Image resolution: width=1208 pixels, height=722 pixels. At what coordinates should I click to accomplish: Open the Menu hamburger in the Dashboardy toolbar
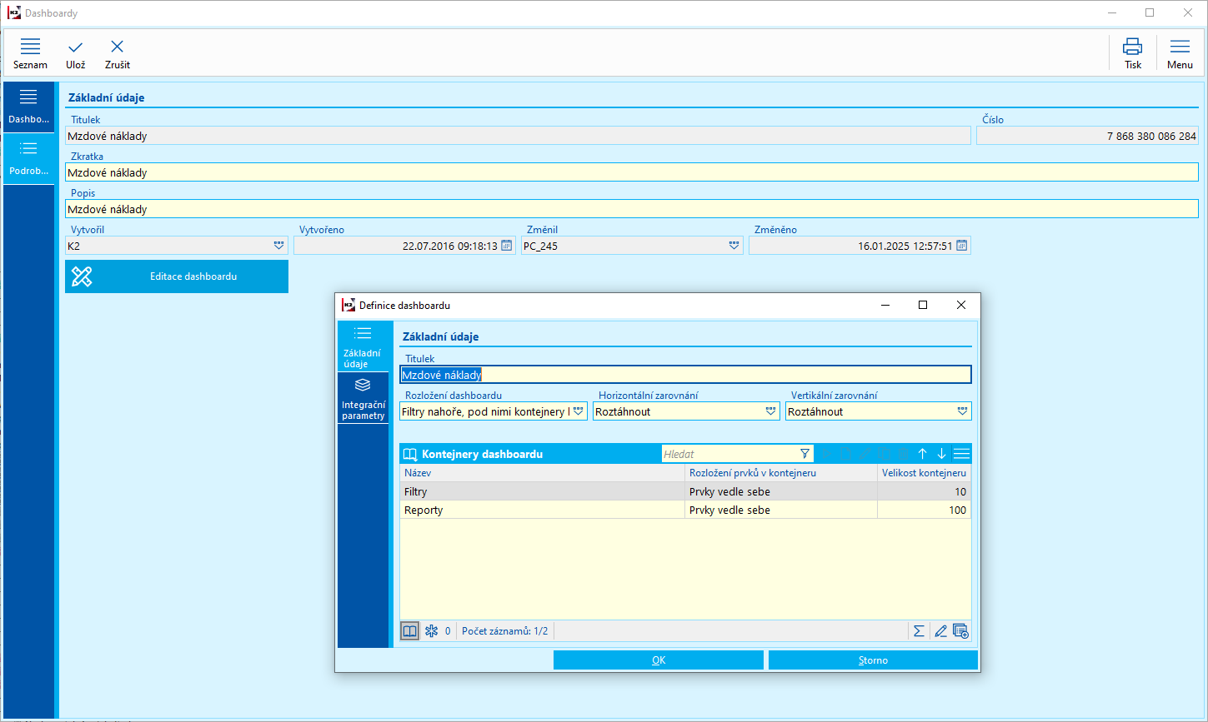(x=1180, y=53)
